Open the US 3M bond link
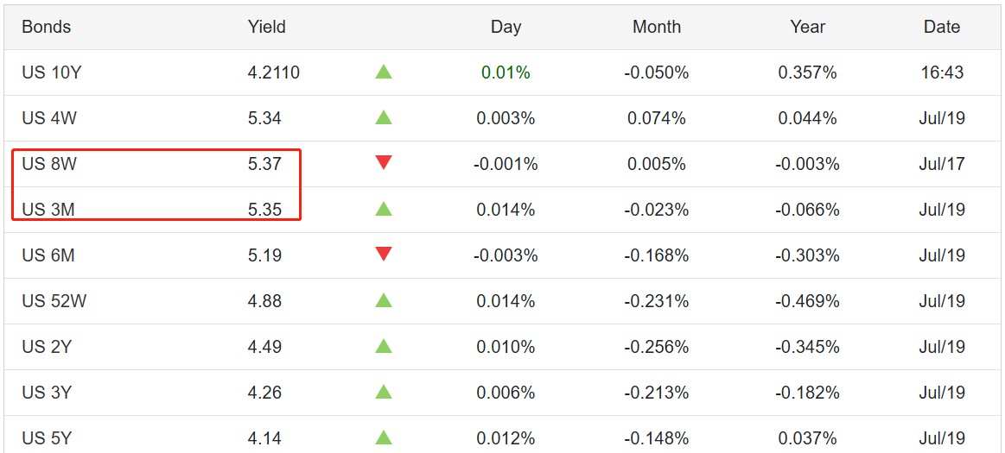The height and width of the screenshot is (453, 1005). [48, 210]
